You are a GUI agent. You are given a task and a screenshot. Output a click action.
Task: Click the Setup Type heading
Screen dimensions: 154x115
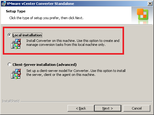pos(16,11)
